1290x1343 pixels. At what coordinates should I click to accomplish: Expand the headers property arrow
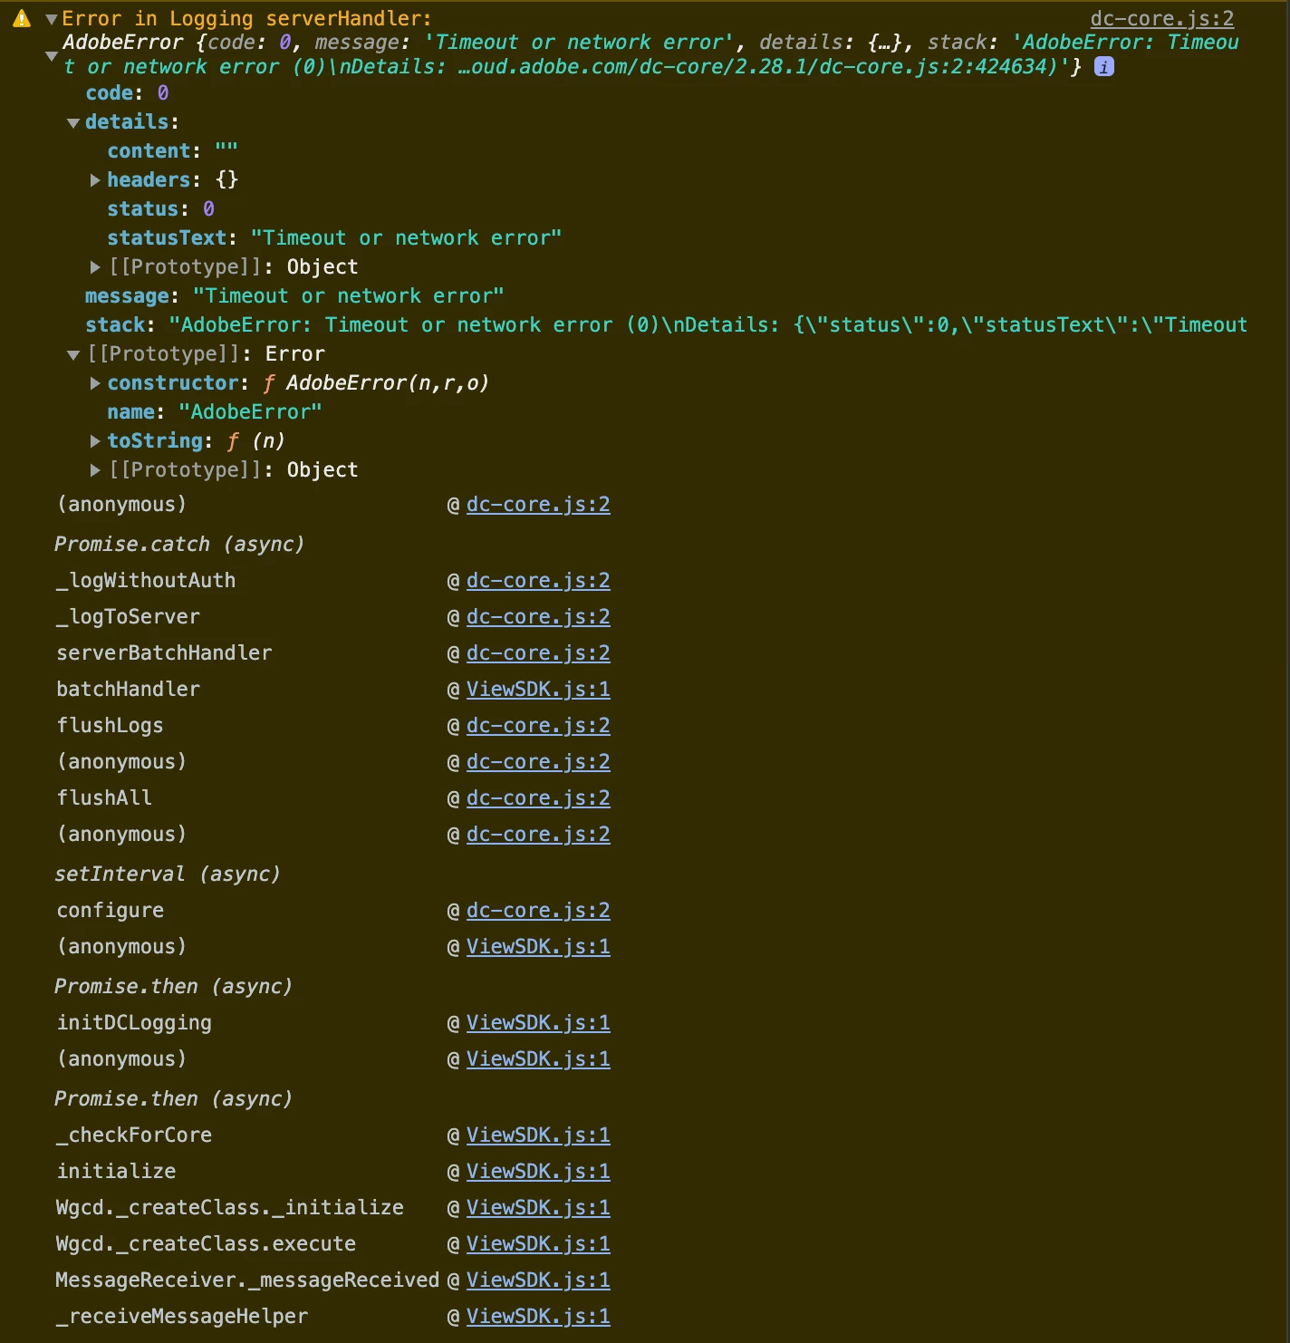coord(95,180)
